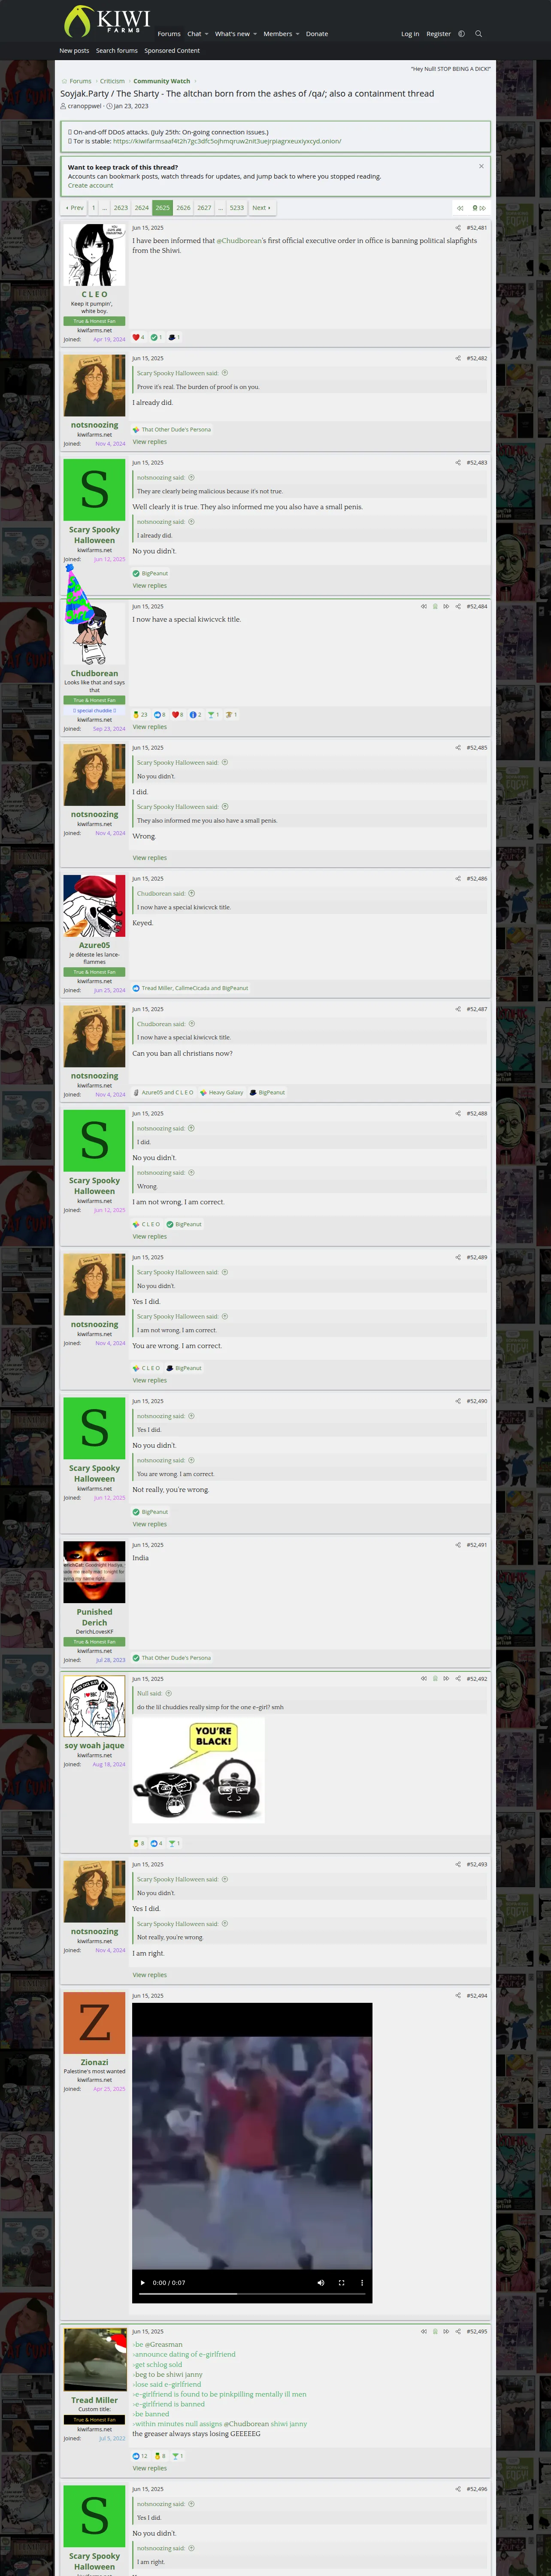Image resolution: width=551 pixels, height=2576 pixels.
Task: Go to previous page with Prev button
Action: [75, 208]
